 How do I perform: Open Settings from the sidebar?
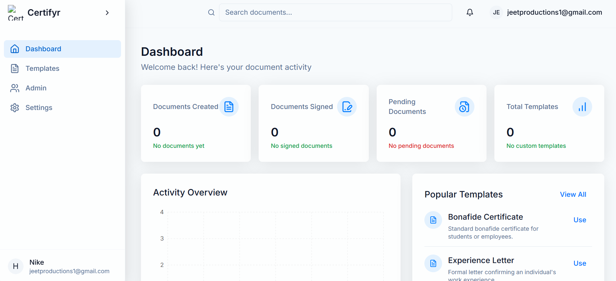39,108
